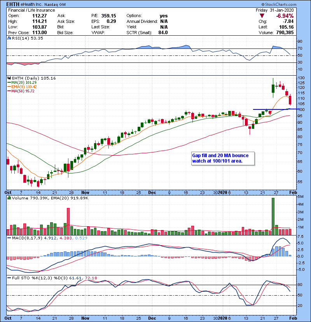Select the orange EMA(8) legend line marker
The image size is (311, 322).
(x=9, y=87)
